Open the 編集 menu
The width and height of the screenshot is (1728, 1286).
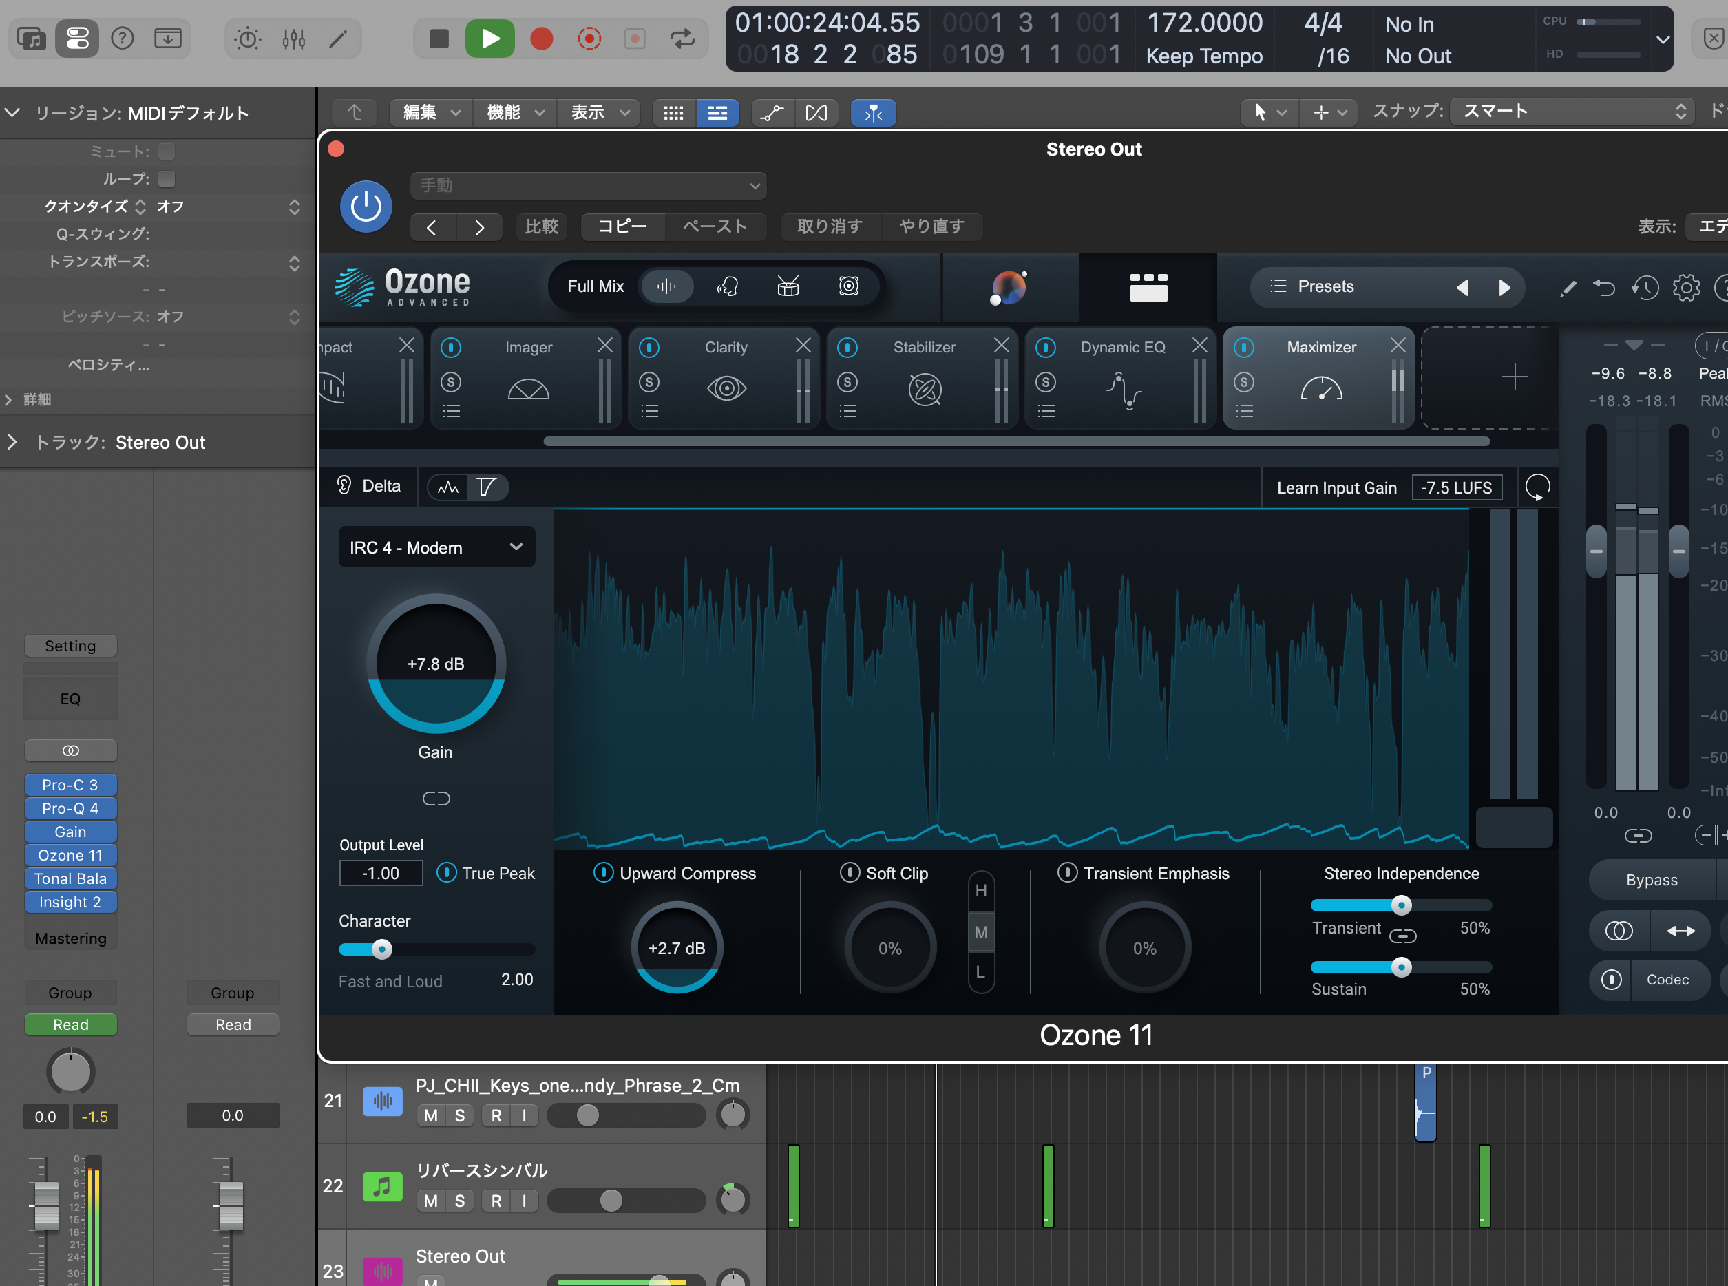(x=431, y=113)
